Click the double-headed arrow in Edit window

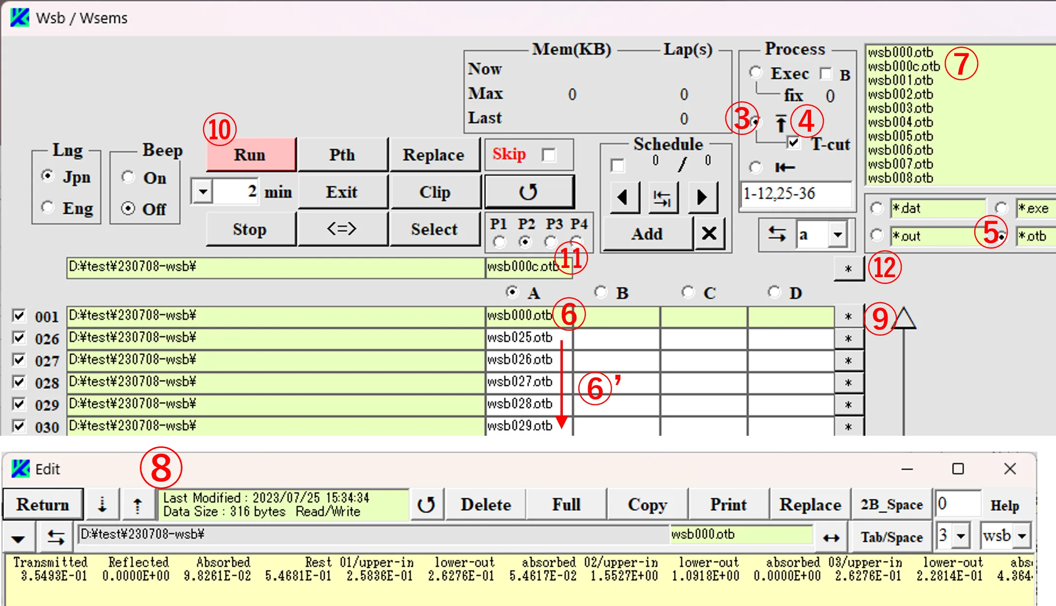(831, 537)
